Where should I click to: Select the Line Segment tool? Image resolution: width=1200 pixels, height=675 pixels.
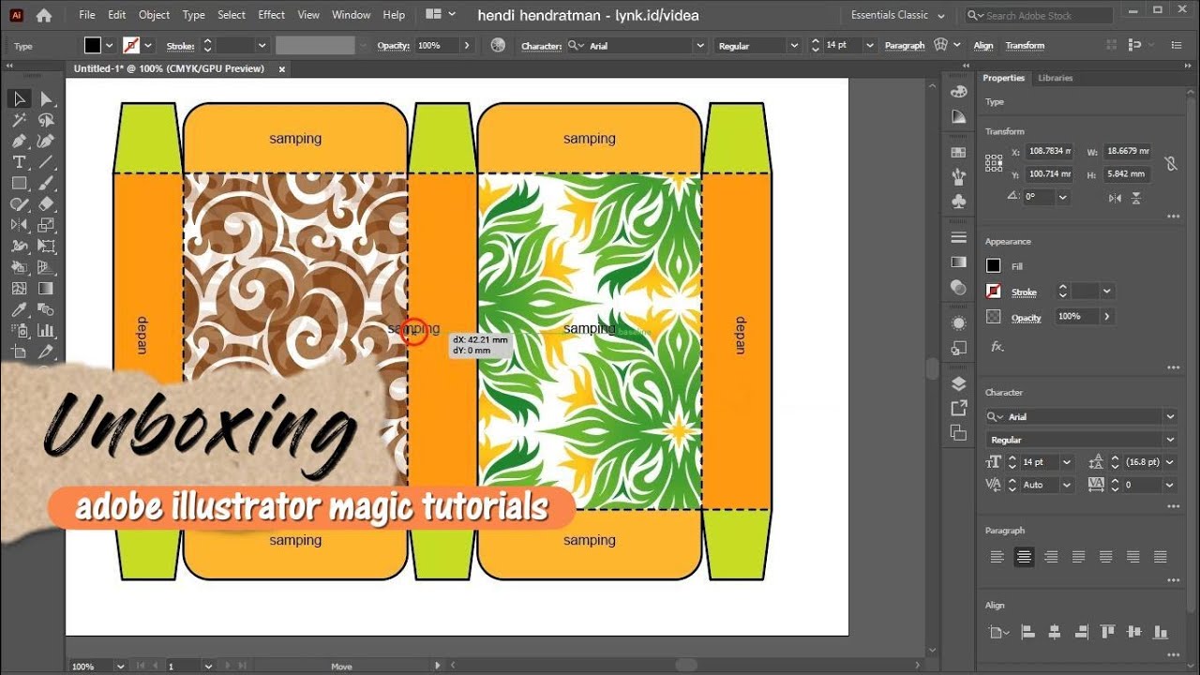click(46, 162)
